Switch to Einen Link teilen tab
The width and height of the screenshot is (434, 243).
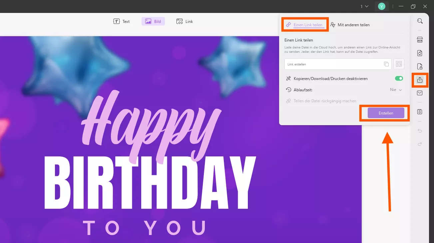305,25
